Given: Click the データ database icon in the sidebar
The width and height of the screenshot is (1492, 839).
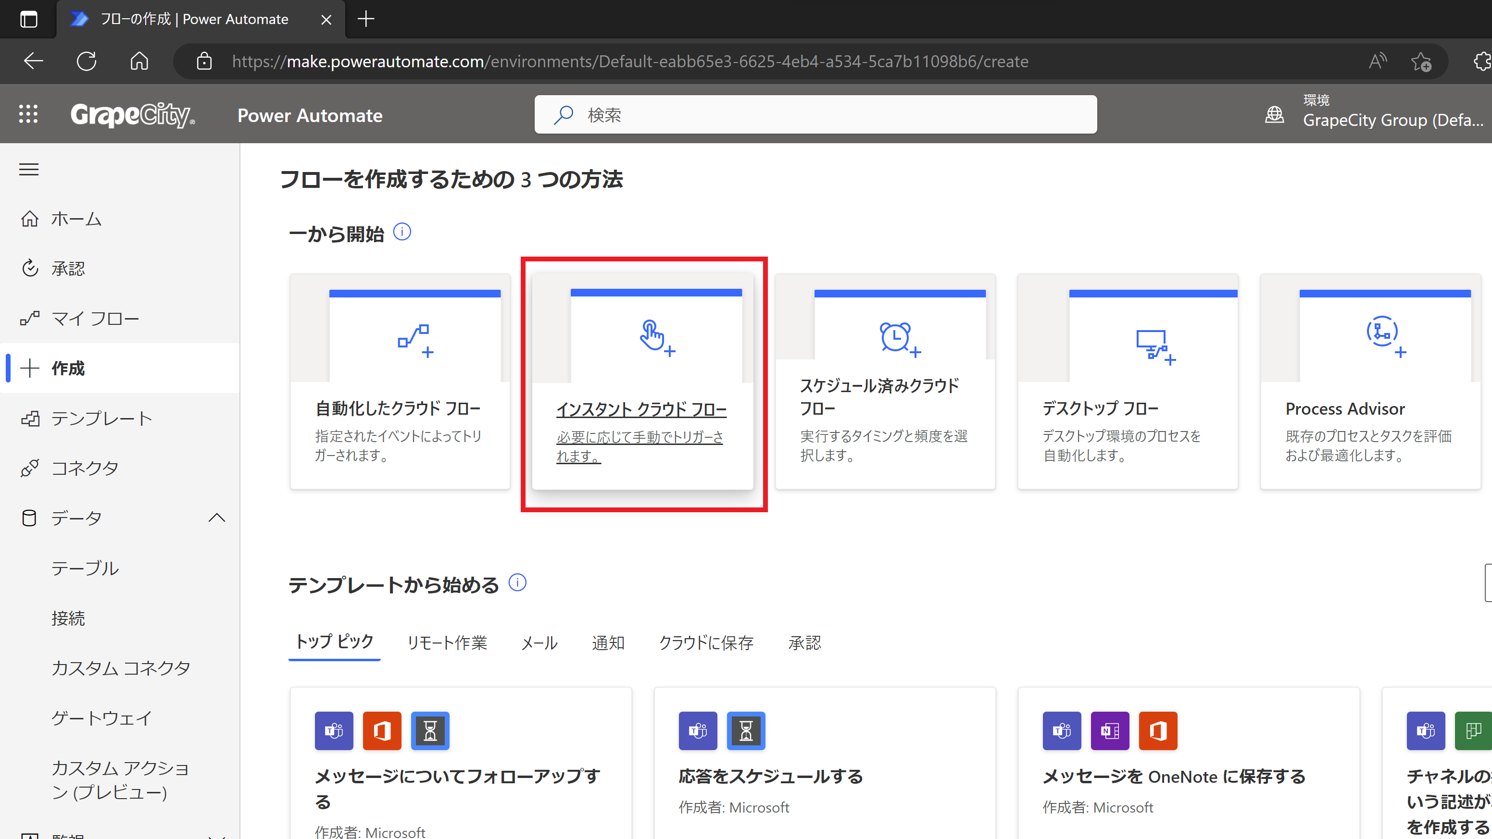Looking at the screenshot, I should click(x=29, y=518).
